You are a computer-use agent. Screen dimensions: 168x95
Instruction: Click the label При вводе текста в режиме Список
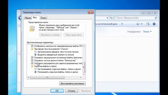tap(51, 49)
